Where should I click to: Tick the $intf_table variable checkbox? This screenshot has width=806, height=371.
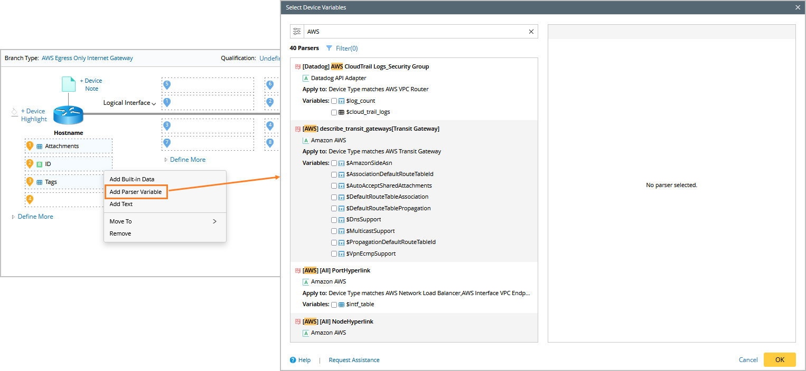coord(334,305)
